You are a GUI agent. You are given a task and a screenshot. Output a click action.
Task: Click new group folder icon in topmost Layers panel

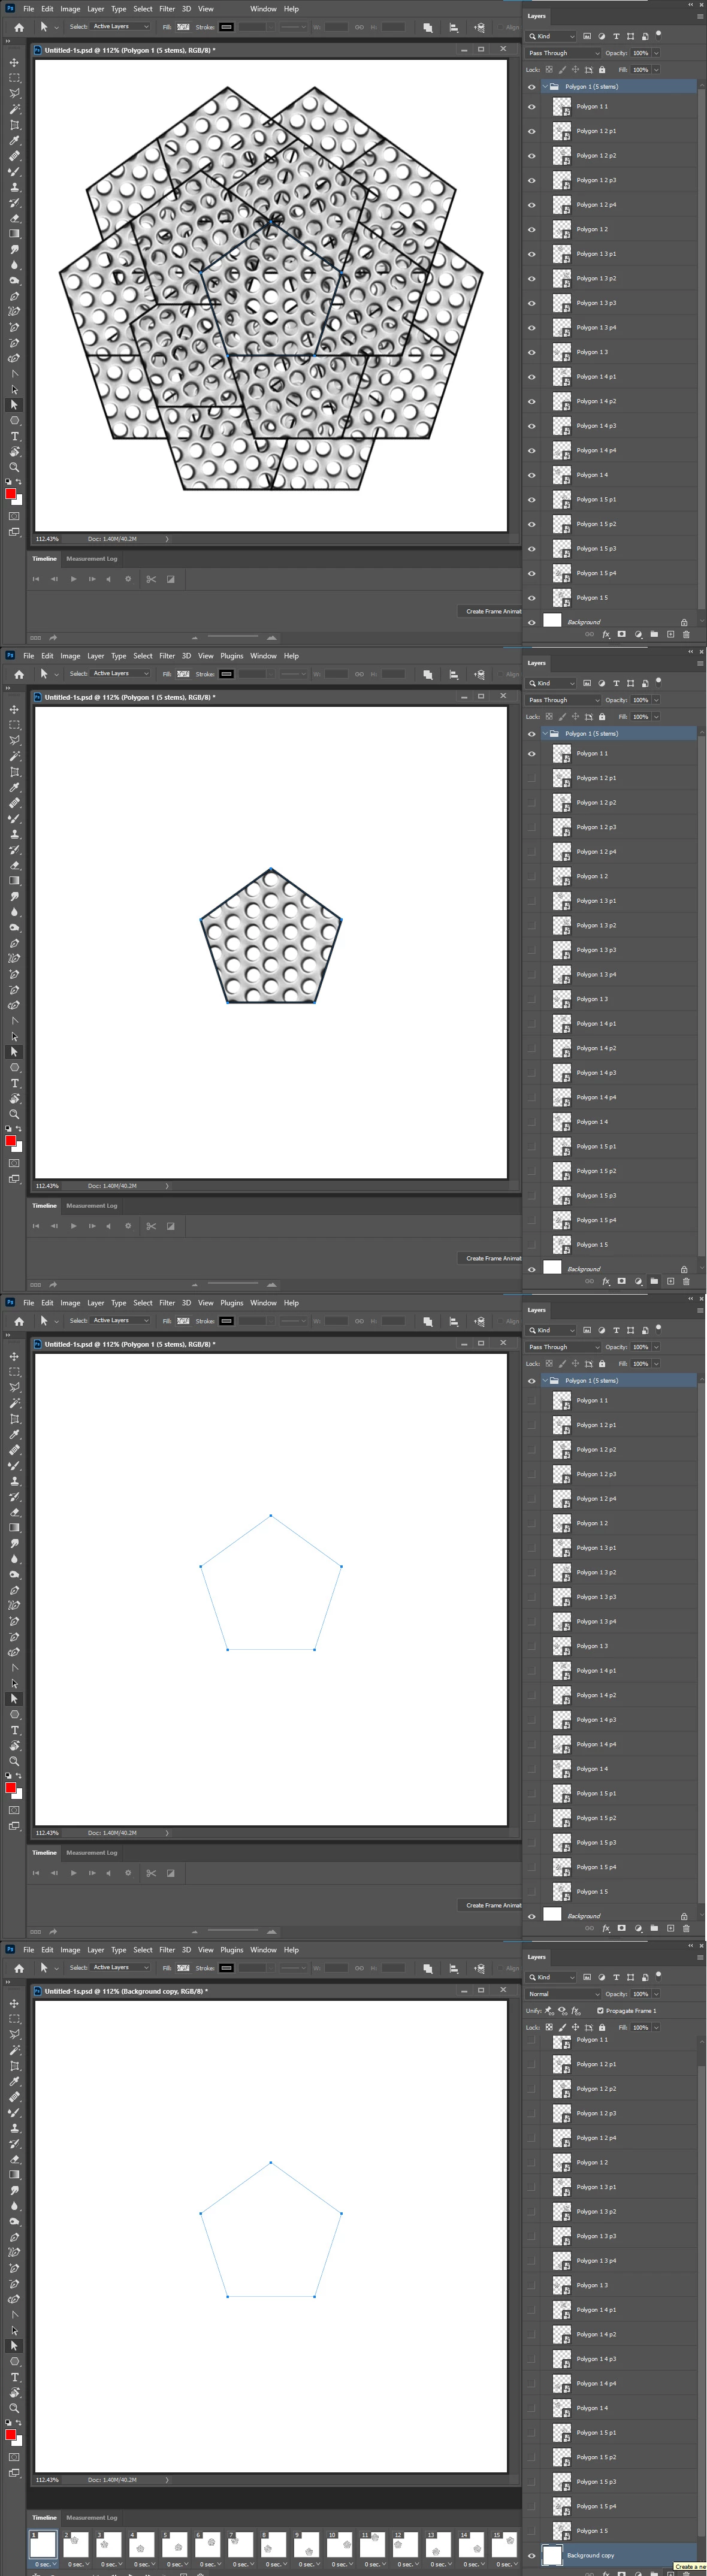[654, 634]
